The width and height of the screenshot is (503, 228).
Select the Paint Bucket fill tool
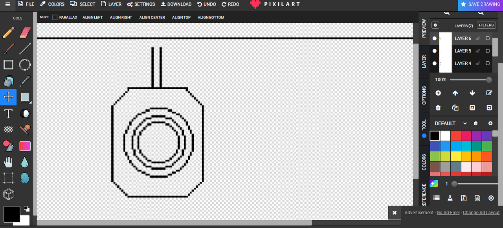click(8, 81)
